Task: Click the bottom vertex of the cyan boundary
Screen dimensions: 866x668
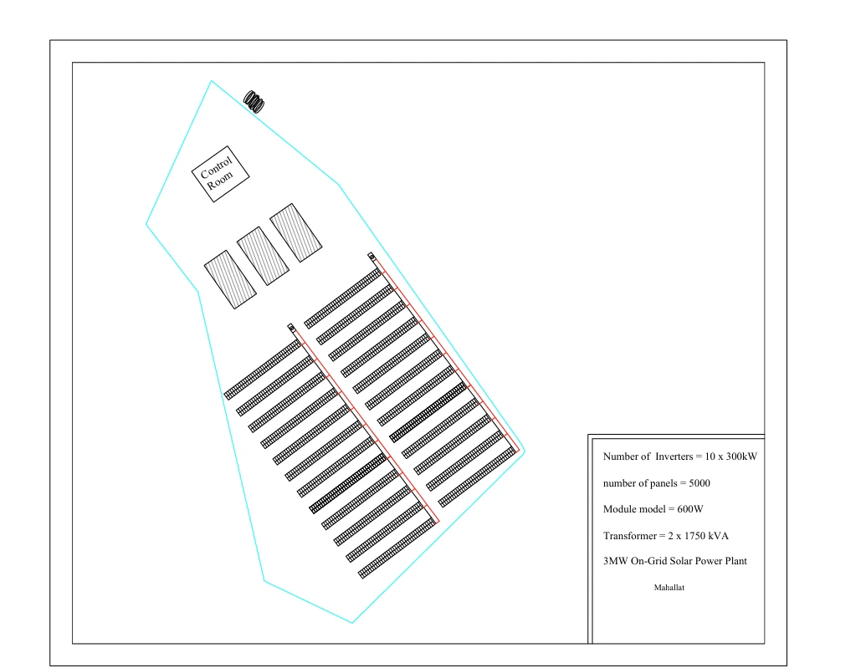Action: pos(352,623)
